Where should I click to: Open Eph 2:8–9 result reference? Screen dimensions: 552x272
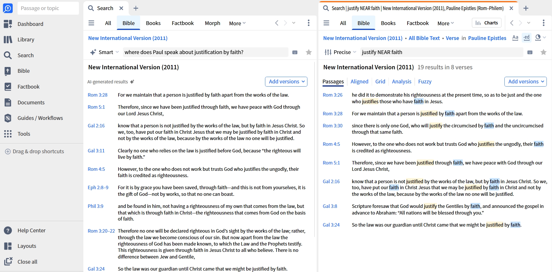tap(98, 187)
